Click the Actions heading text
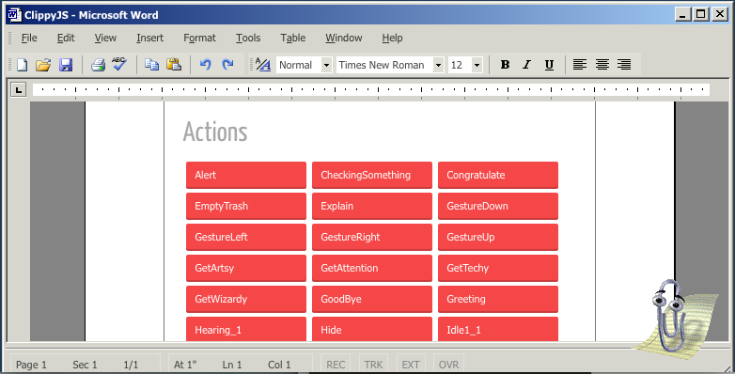This screenshot has height=374, width=735. click(x=215, y=132)
